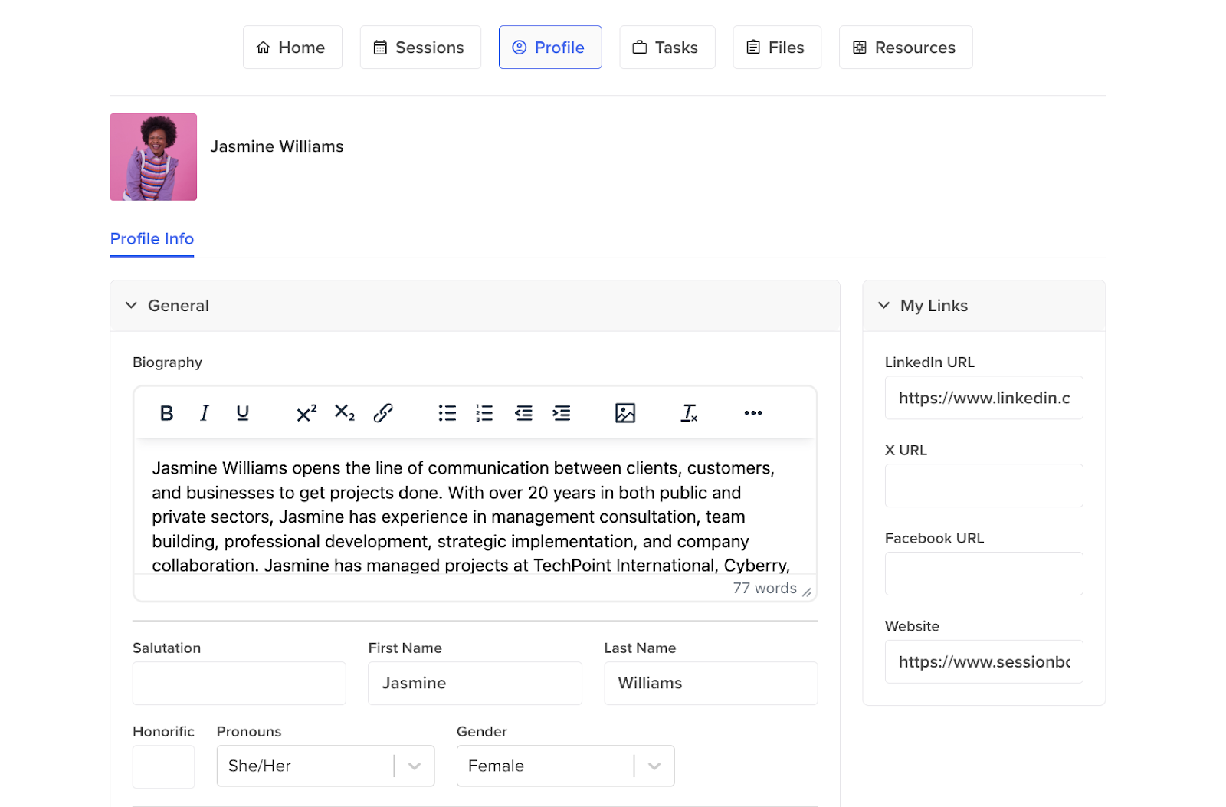1226x807 pixels.
Task: Apply superscript formatting
Action: [x=306, y=413]
